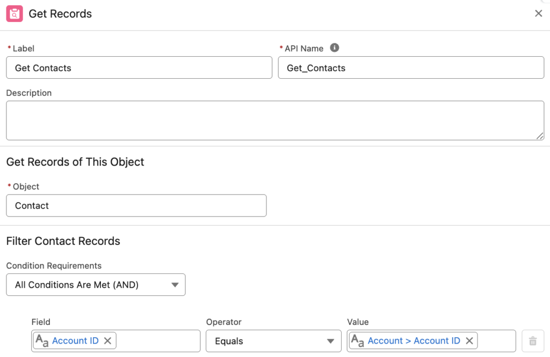Click the Operator dropdown arrow
This screenshot has width=550, height=357.
(x=330, y=341)
